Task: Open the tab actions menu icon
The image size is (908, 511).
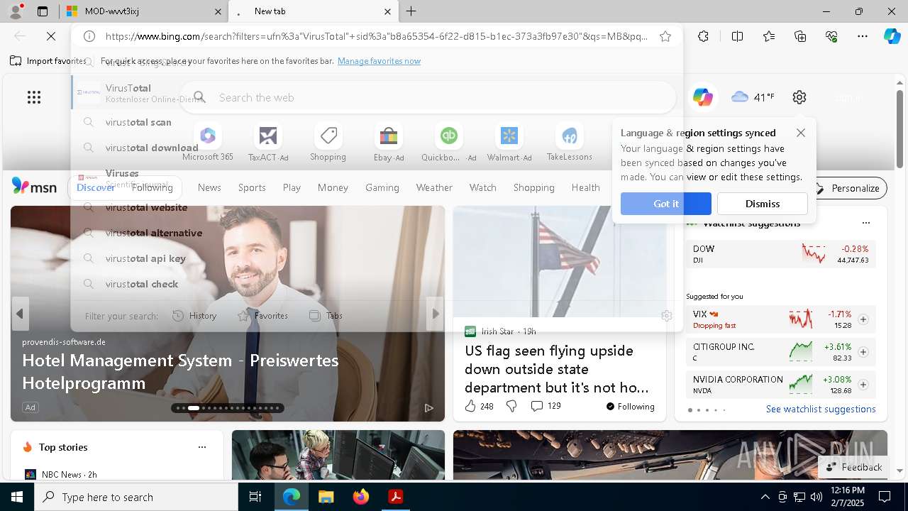Action: [43, 11]
